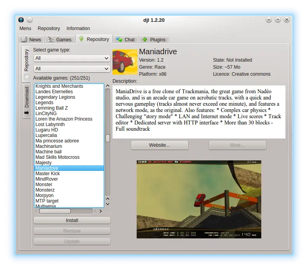Image resolution: width=308 pixels, height=270 pixels.
Task: Select Ma princesse adoree in list
Action: 69,141
